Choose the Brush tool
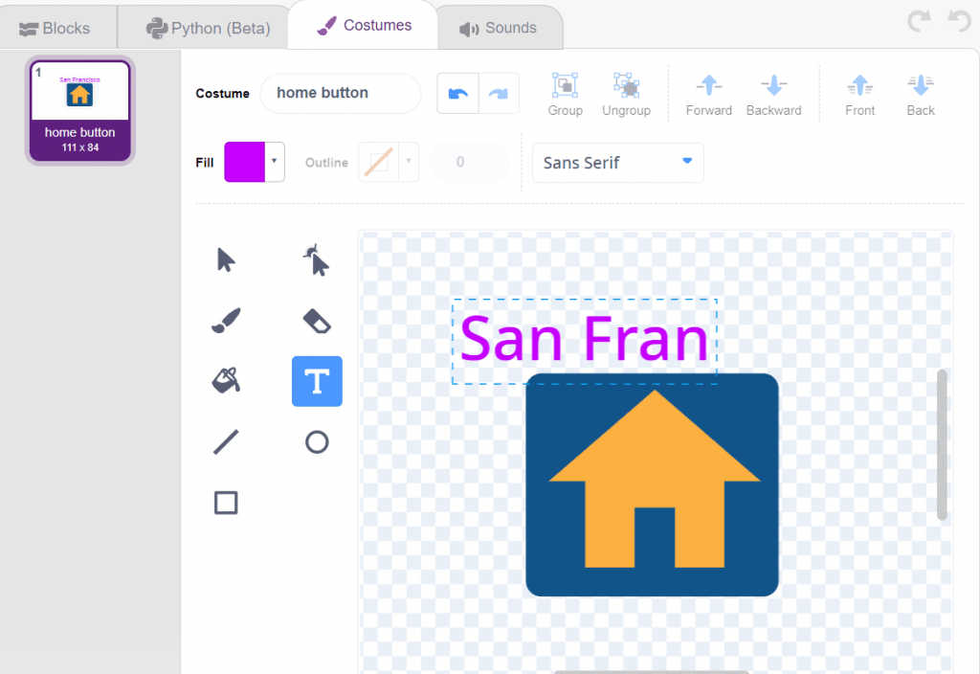 pos(226,321)
